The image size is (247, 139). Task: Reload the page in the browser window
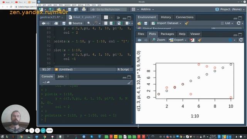[x=11, y=7]
